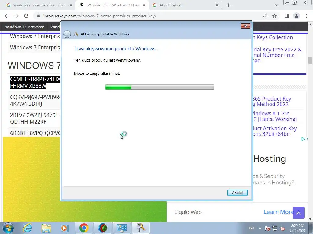Viewport: 313px width, 234px height.
Task: Click the activation progress bar
Action: [160, 87]
